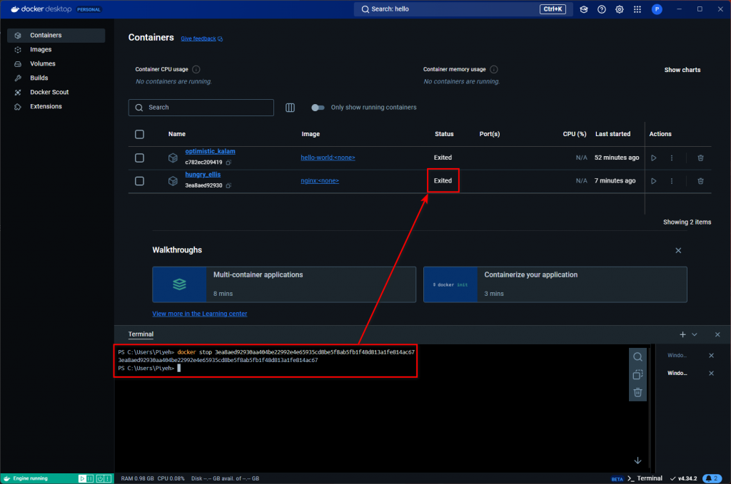Viewport: 731px width, 484px height.
Task: Click Show charts button
Action: (x=682, y=70)
